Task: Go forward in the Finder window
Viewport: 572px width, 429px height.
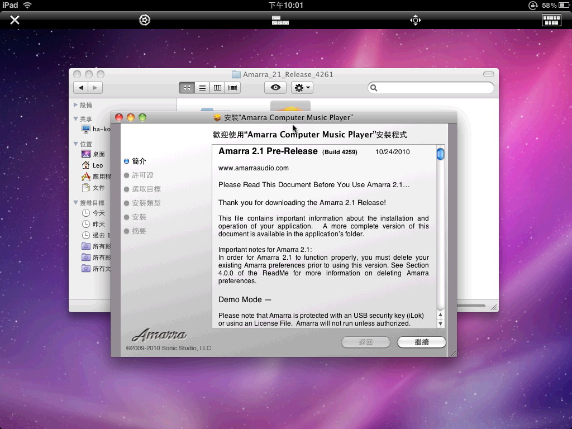Action: 95,88
